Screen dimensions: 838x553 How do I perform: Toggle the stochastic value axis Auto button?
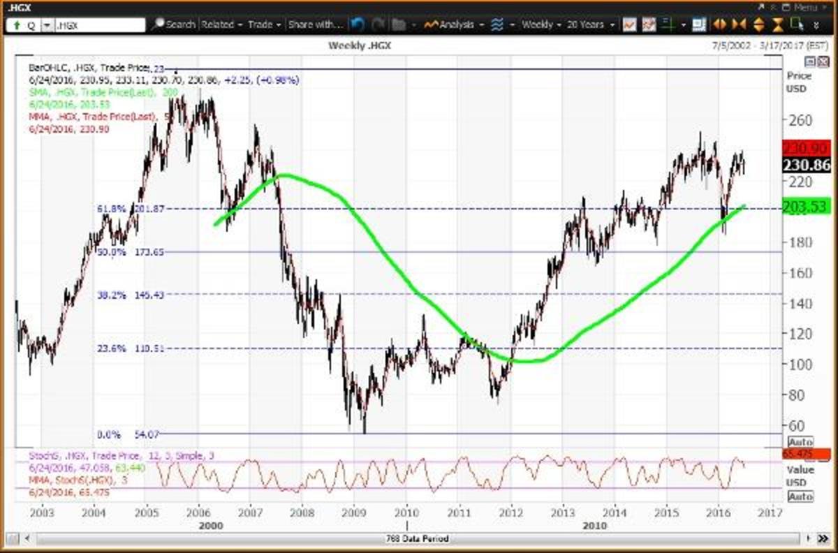pos(800,496)
